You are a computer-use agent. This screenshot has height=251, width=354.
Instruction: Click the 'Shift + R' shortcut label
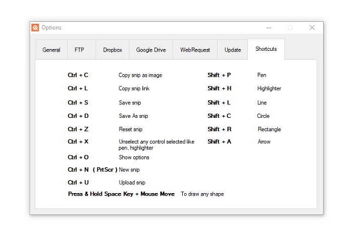coord(219,129)
